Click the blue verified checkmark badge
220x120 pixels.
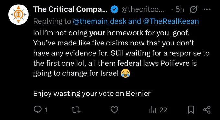click(x=115, y=9)
